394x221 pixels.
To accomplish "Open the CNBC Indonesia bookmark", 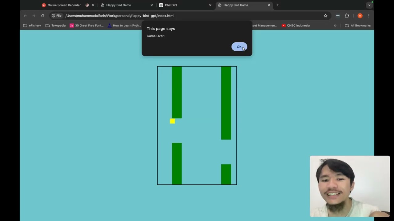I will point(295,25).
